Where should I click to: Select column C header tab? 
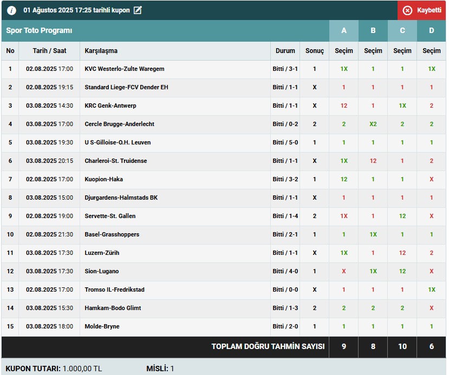402,31
